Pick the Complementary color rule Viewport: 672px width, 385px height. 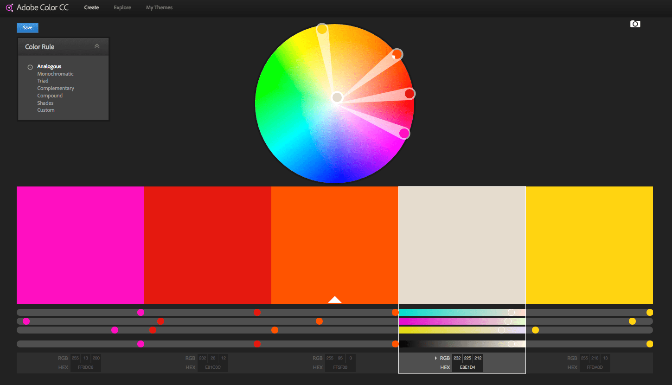pos(56,88)
